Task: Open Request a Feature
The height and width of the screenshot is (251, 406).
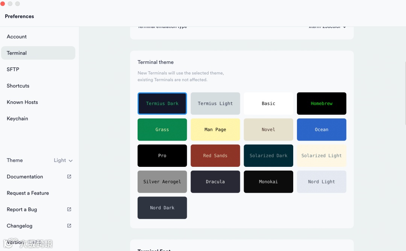Action: [x=38, y=193]
